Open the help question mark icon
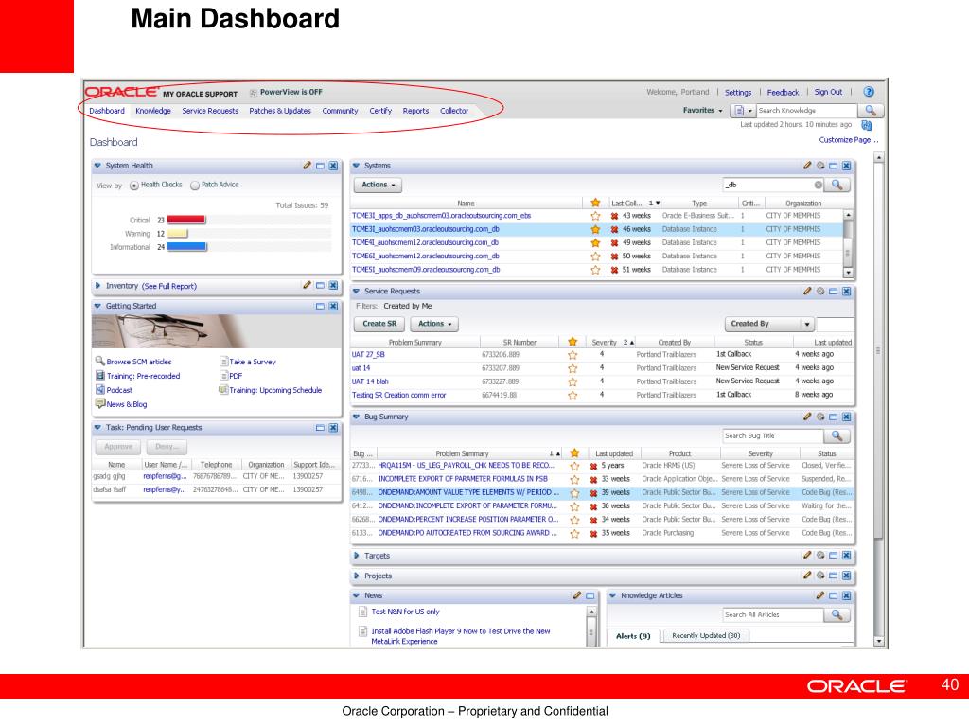This screenshot has width=969, height=727. click(869, 92)
